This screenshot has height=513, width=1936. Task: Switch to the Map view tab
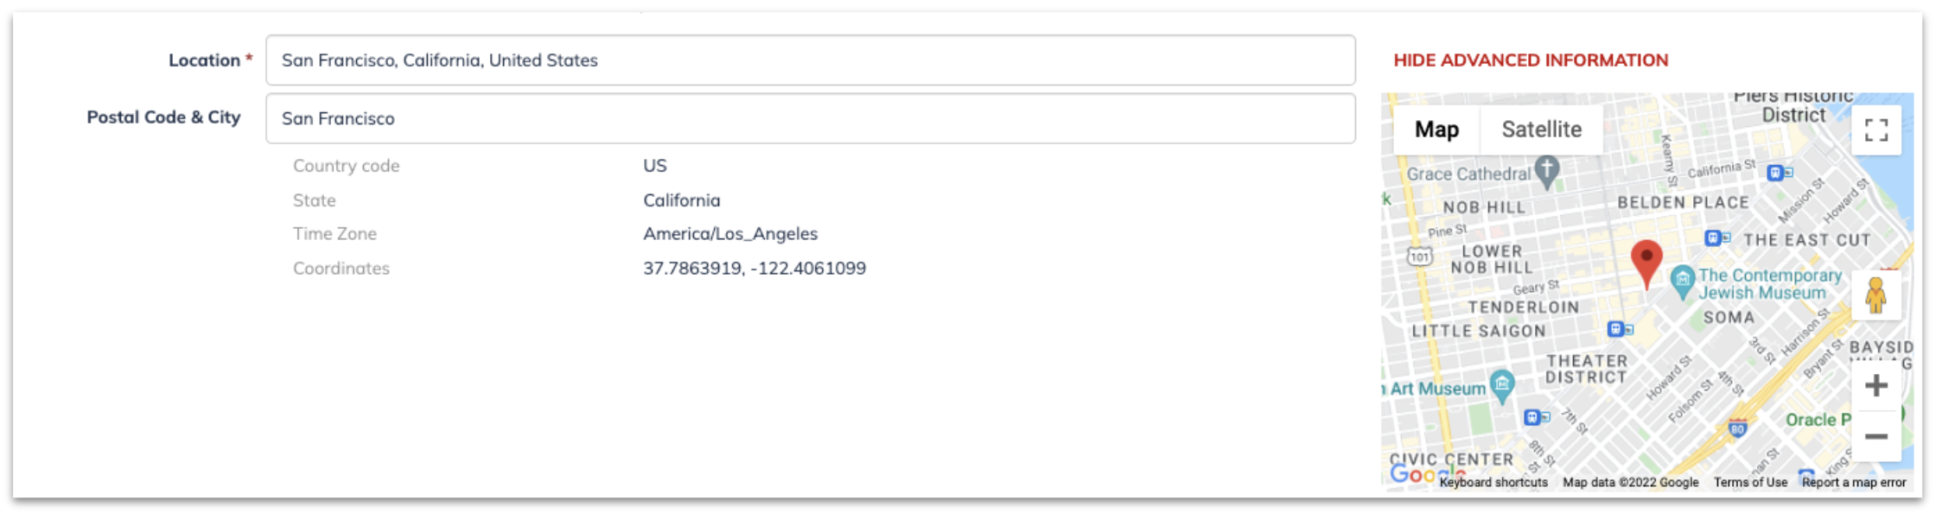[x=1436, y=130]
